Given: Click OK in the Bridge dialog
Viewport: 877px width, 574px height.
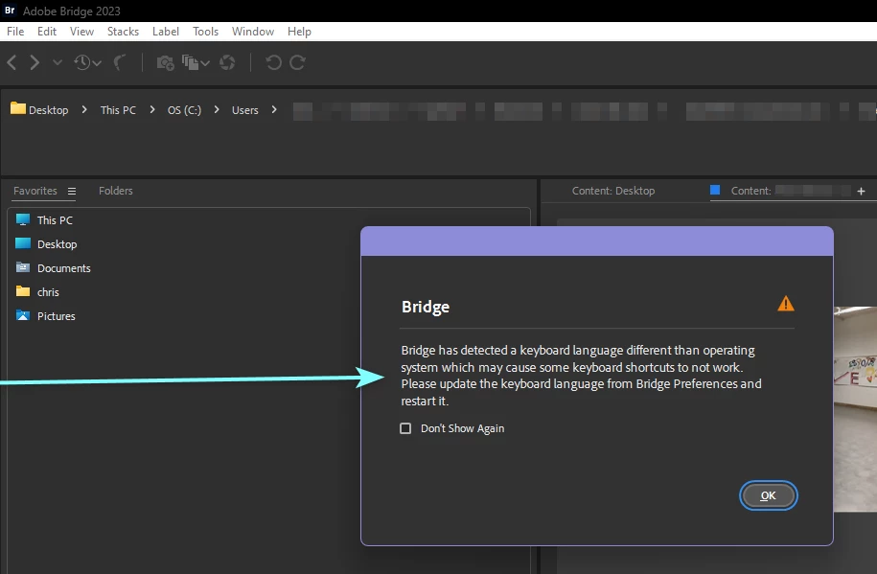Looking at the screenshot, I should [769, 495].
